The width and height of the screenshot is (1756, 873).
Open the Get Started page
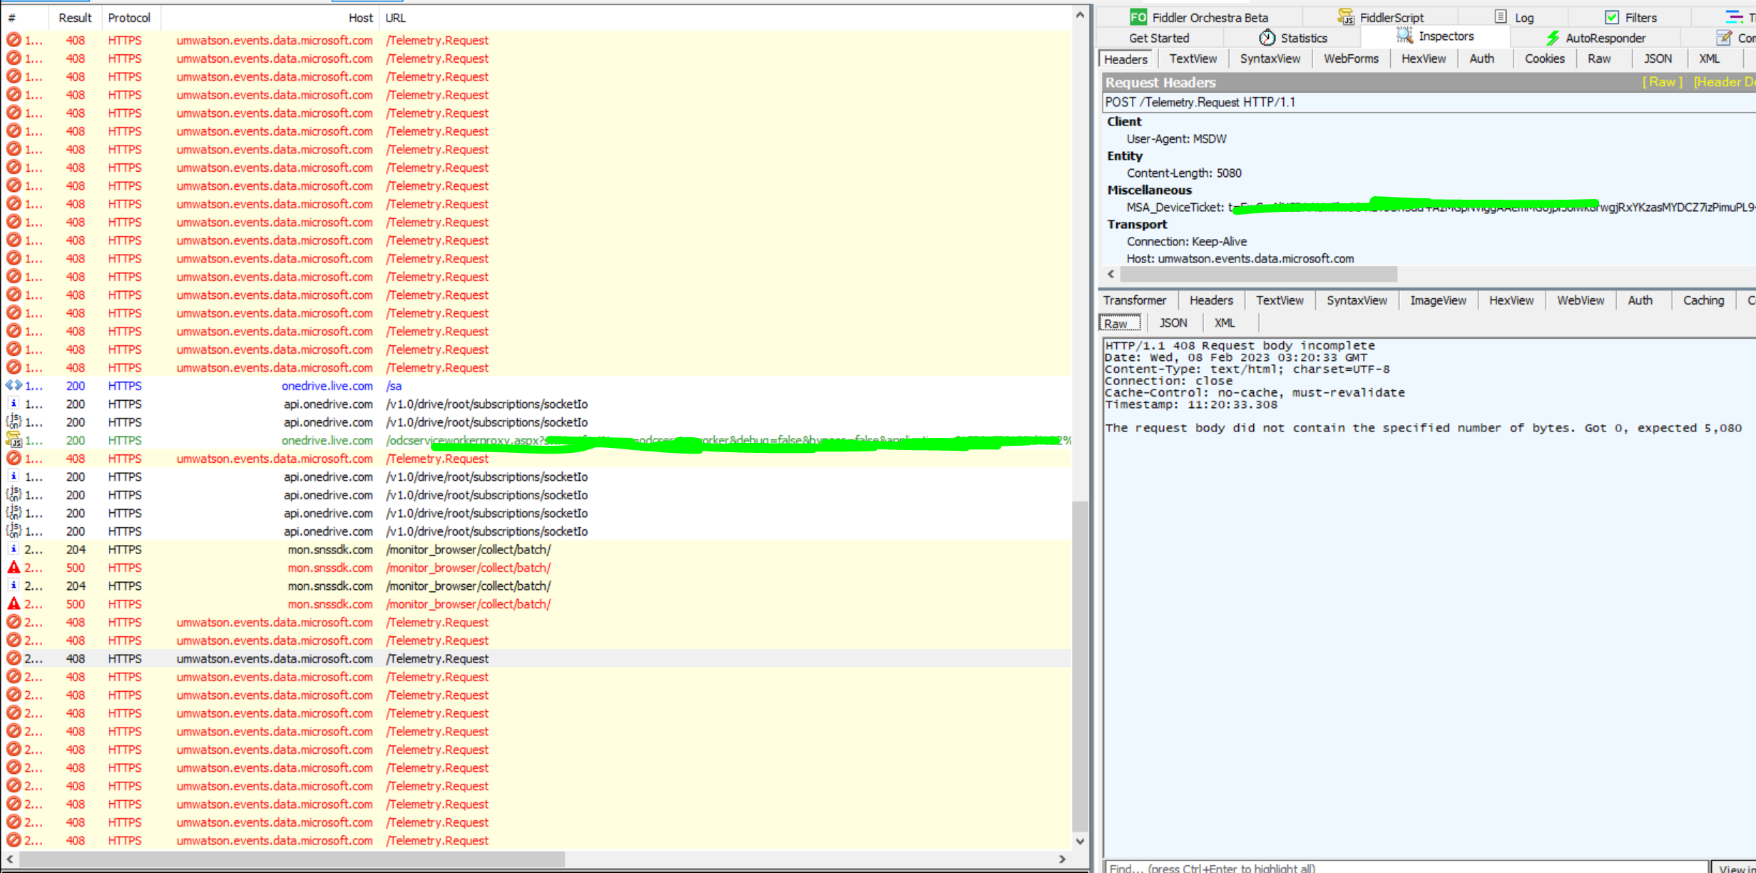tap(1160, 37)
